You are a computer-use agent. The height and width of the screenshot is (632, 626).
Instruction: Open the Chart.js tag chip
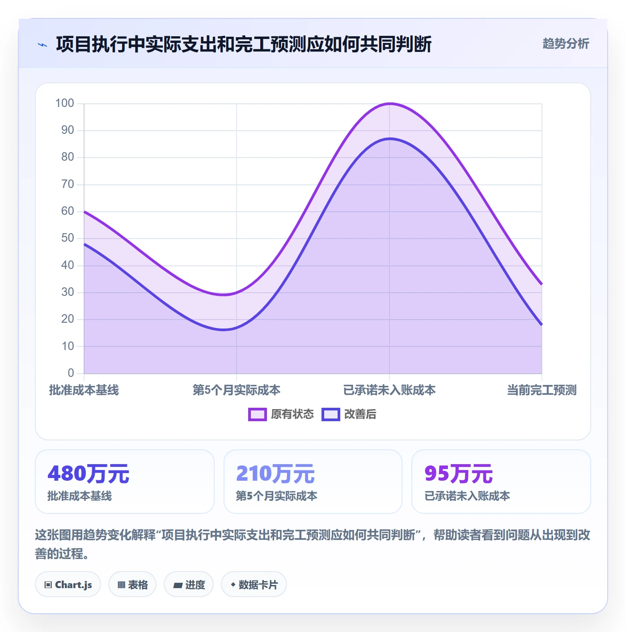tap(68, 585)
